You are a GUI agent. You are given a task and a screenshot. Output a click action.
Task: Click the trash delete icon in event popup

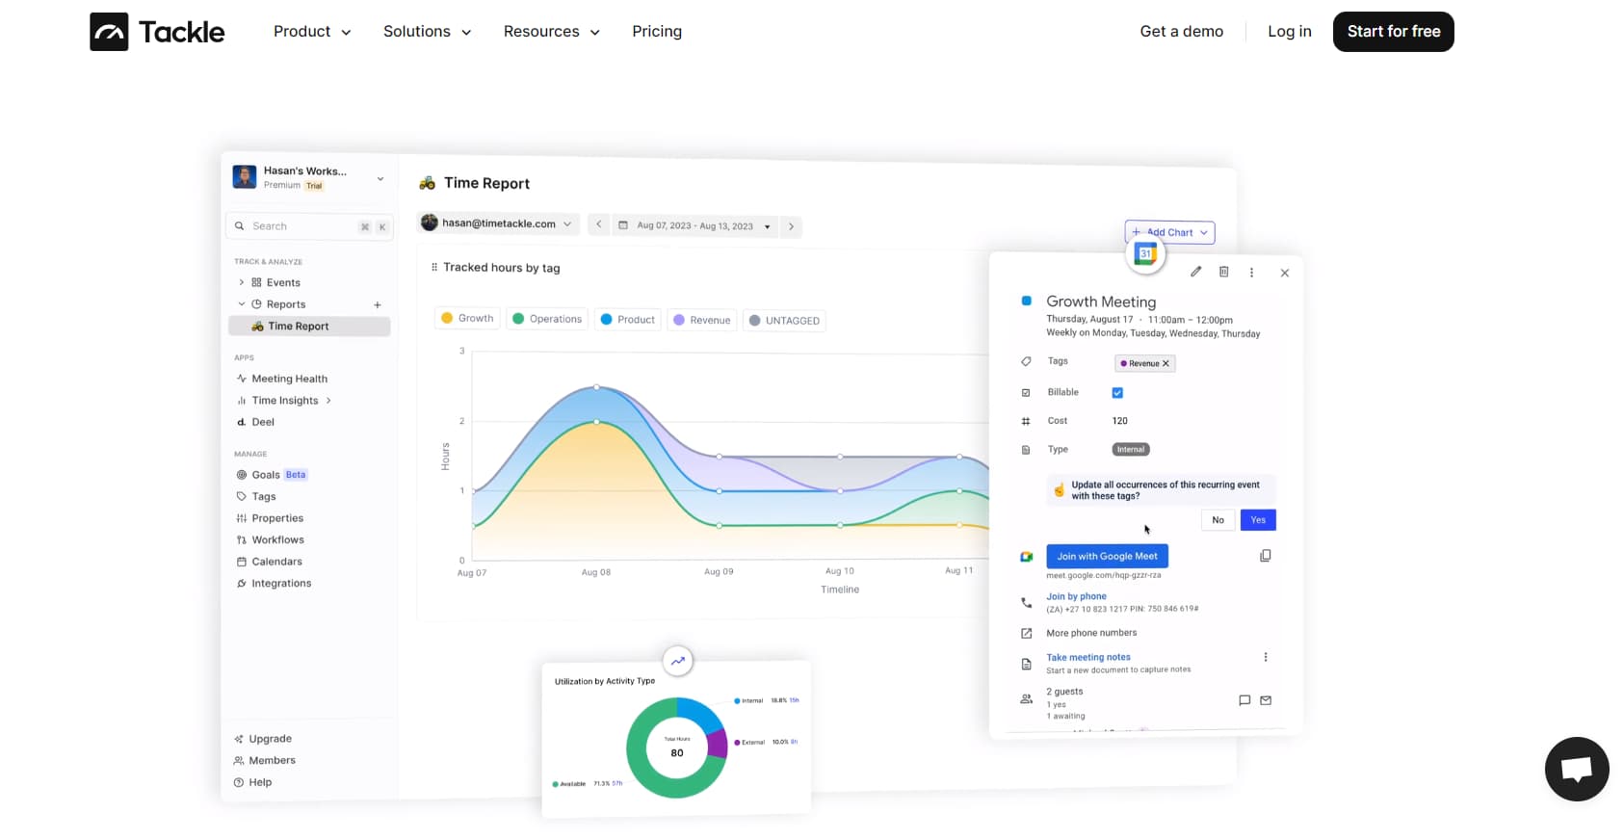tap(1223, 272)
